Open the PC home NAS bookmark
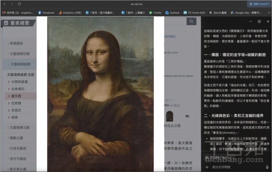The image size is (272, 172). pos(194,13)
